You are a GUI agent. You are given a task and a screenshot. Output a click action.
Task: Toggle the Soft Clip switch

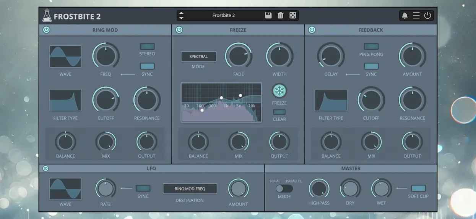pos(418,188)
